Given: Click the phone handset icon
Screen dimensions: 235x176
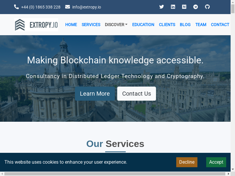Looking at the screenshot, I should tap(16, 7).
